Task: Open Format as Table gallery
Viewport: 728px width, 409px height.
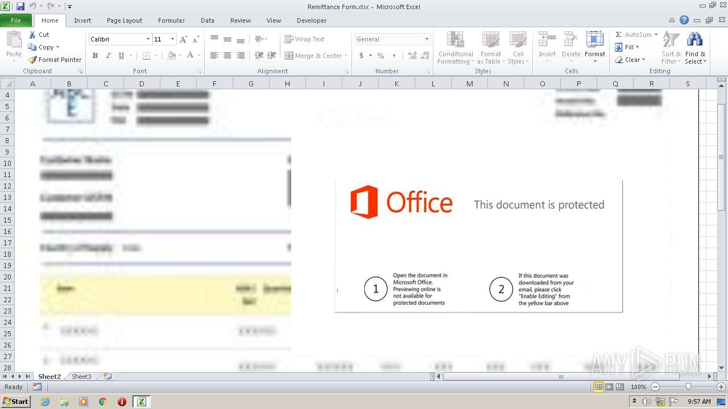Action: click(x=490, y=48)
